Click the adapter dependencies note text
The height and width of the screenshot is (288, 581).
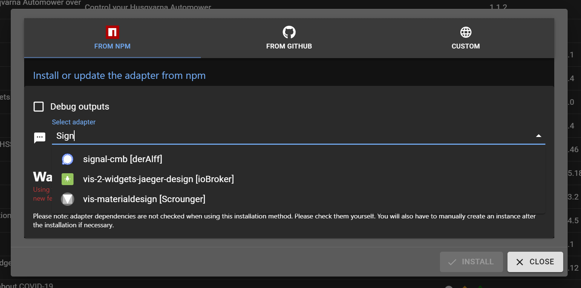(x=284, y=220)
